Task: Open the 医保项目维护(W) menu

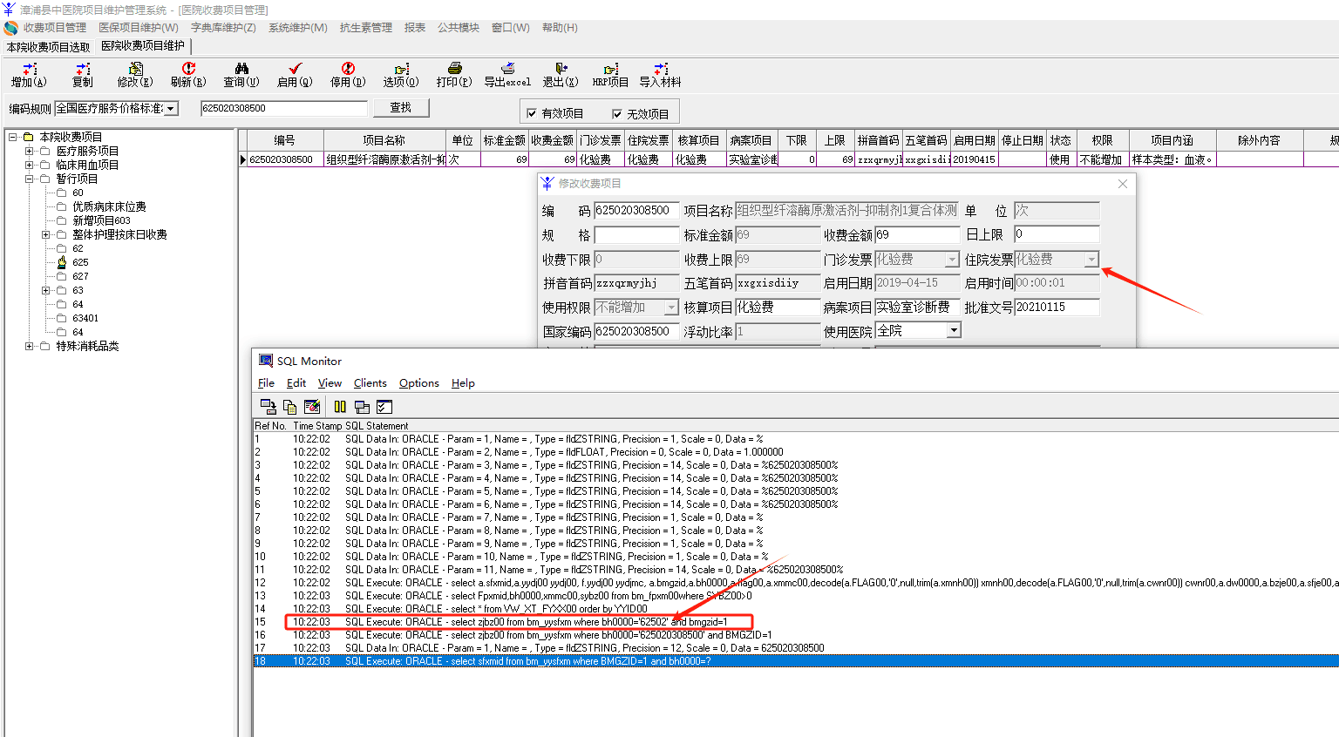Action: click(139, 28)
